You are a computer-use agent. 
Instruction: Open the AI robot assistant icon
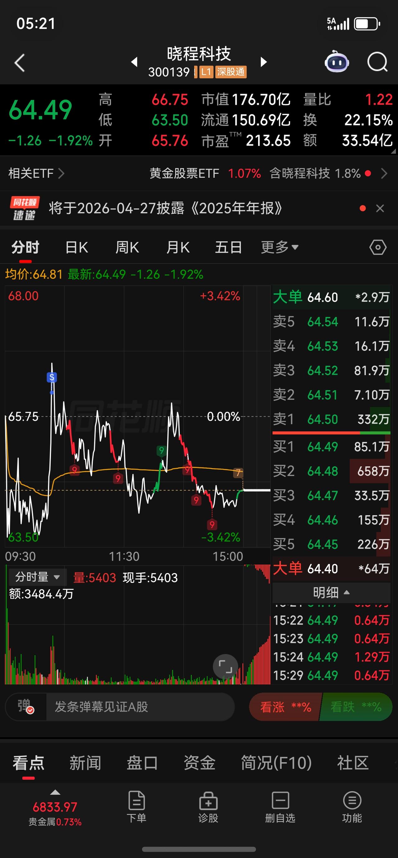coord(337,61)
